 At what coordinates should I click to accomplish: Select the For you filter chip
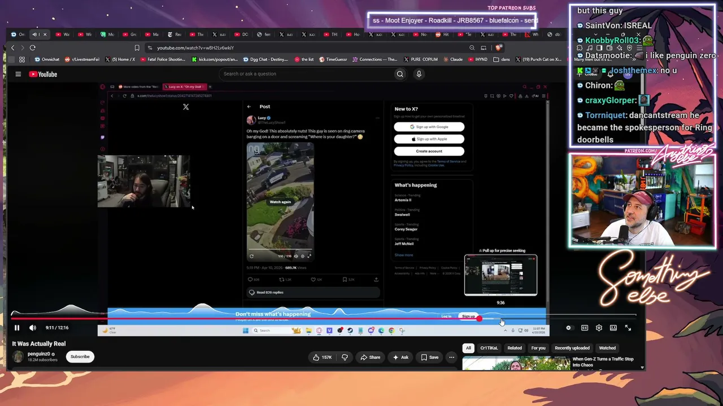538,348
